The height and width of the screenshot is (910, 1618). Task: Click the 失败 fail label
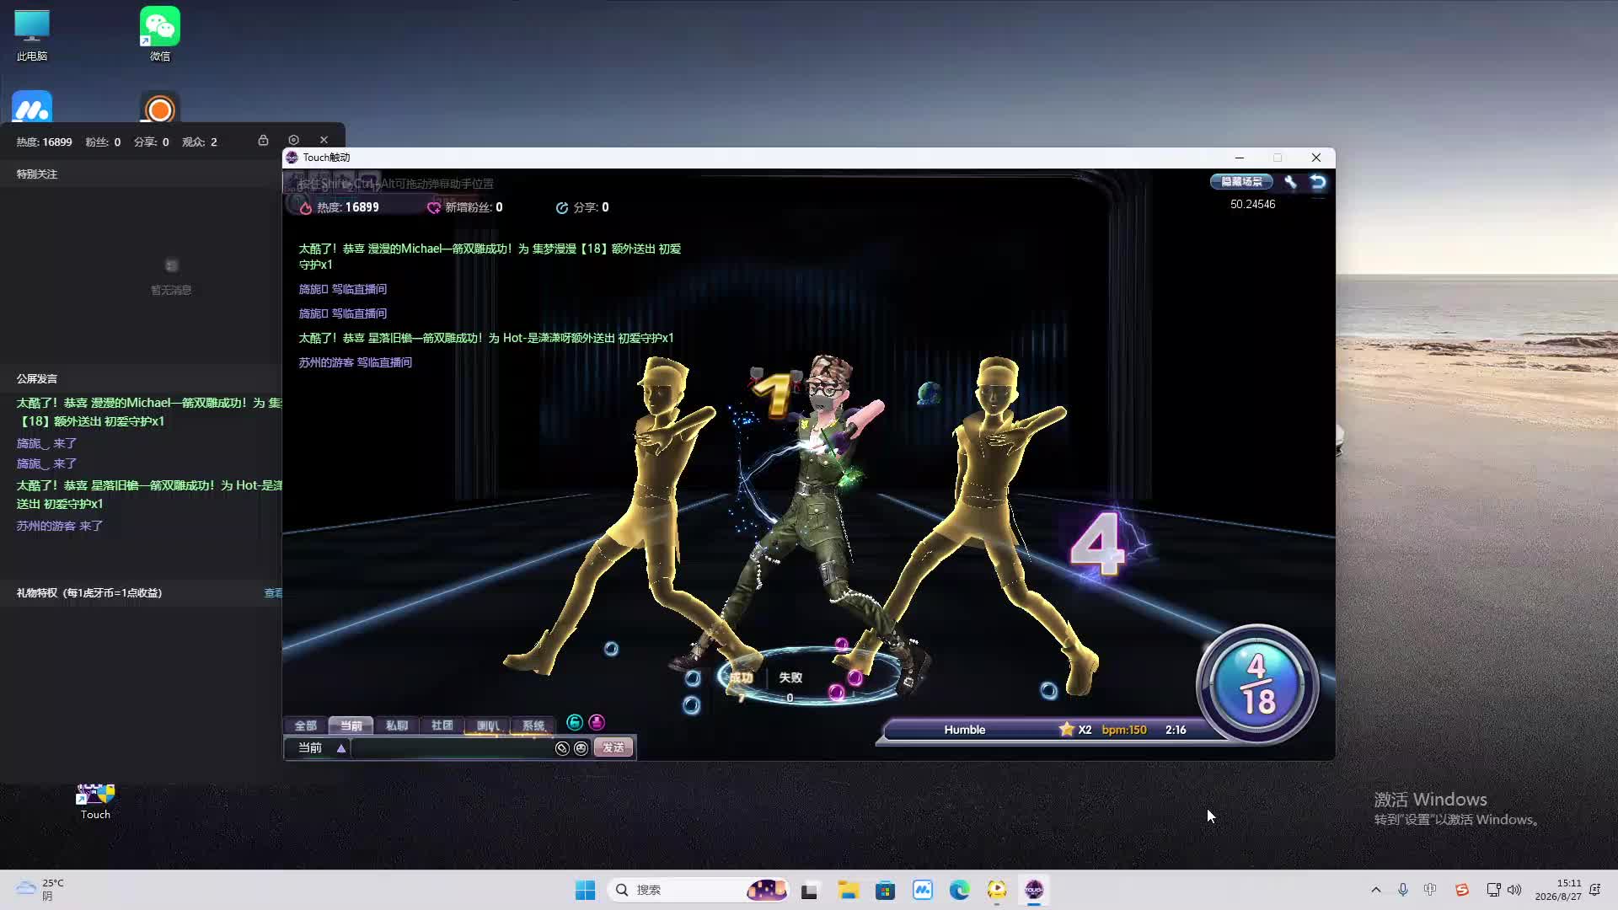tap(790, 677)
